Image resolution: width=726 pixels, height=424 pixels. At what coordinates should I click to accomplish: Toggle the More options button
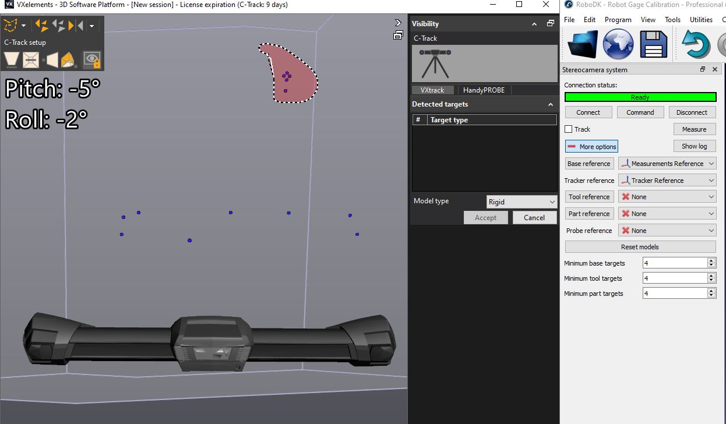coord(591,146)
